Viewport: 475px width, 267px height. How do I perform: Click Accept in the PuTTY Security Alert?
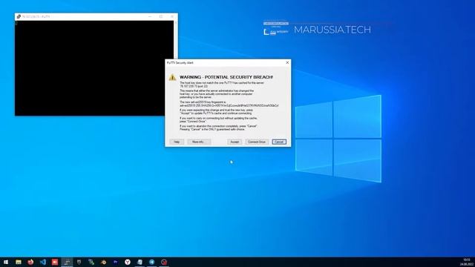(235, 142)
